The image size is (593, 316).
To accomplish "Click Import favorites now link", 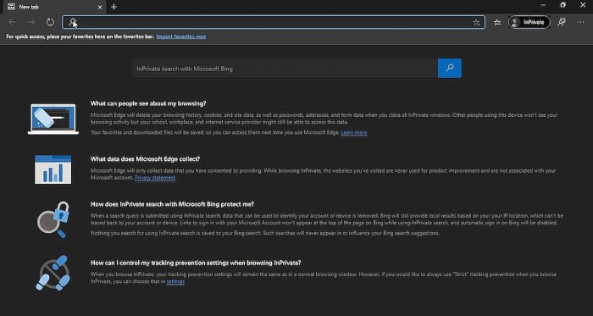I will point(181,36).
